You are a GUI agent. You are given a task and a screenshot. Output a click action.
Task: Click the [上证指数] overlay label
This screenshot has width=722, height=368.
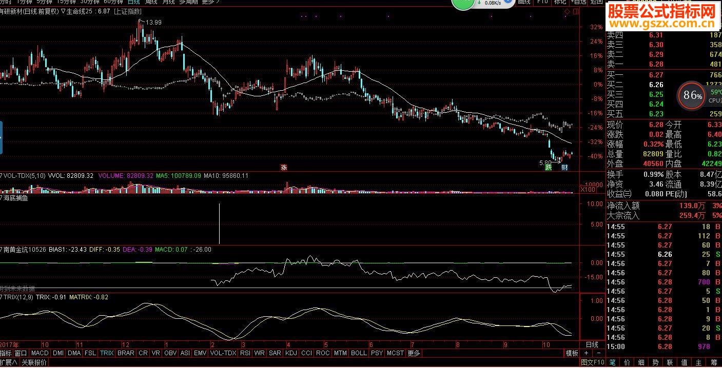click(x=127, y=11)
